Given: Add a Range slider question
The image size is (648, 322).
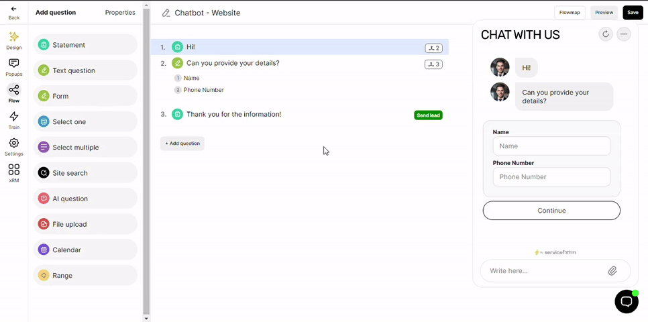Looking at the screenshot, I should (x=85, y=275).
